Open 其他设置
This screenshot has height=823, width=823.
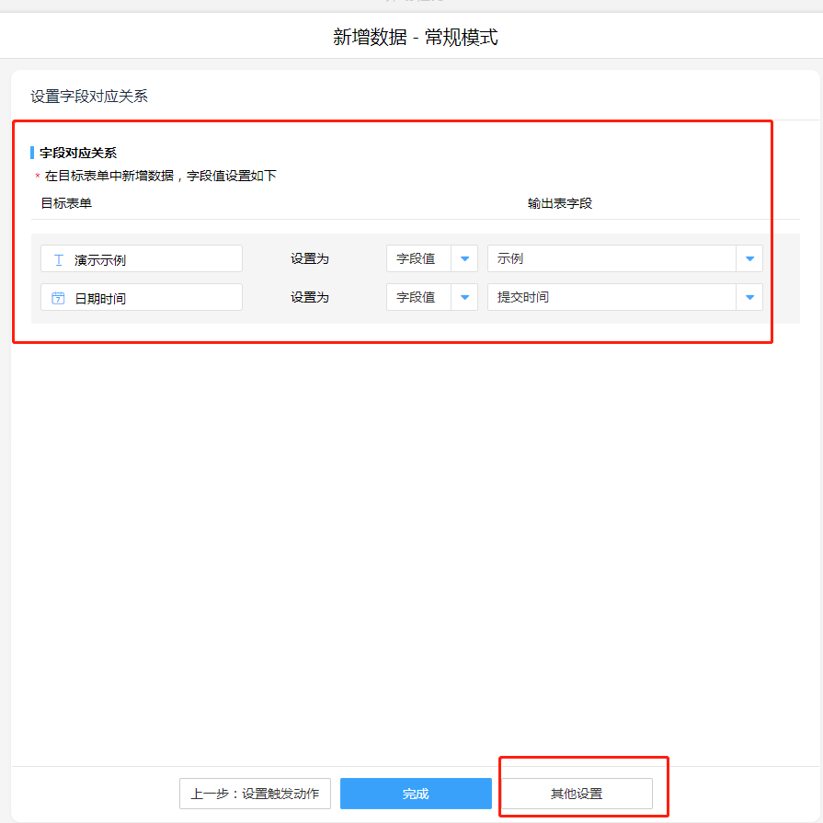(x=577, y=794)
